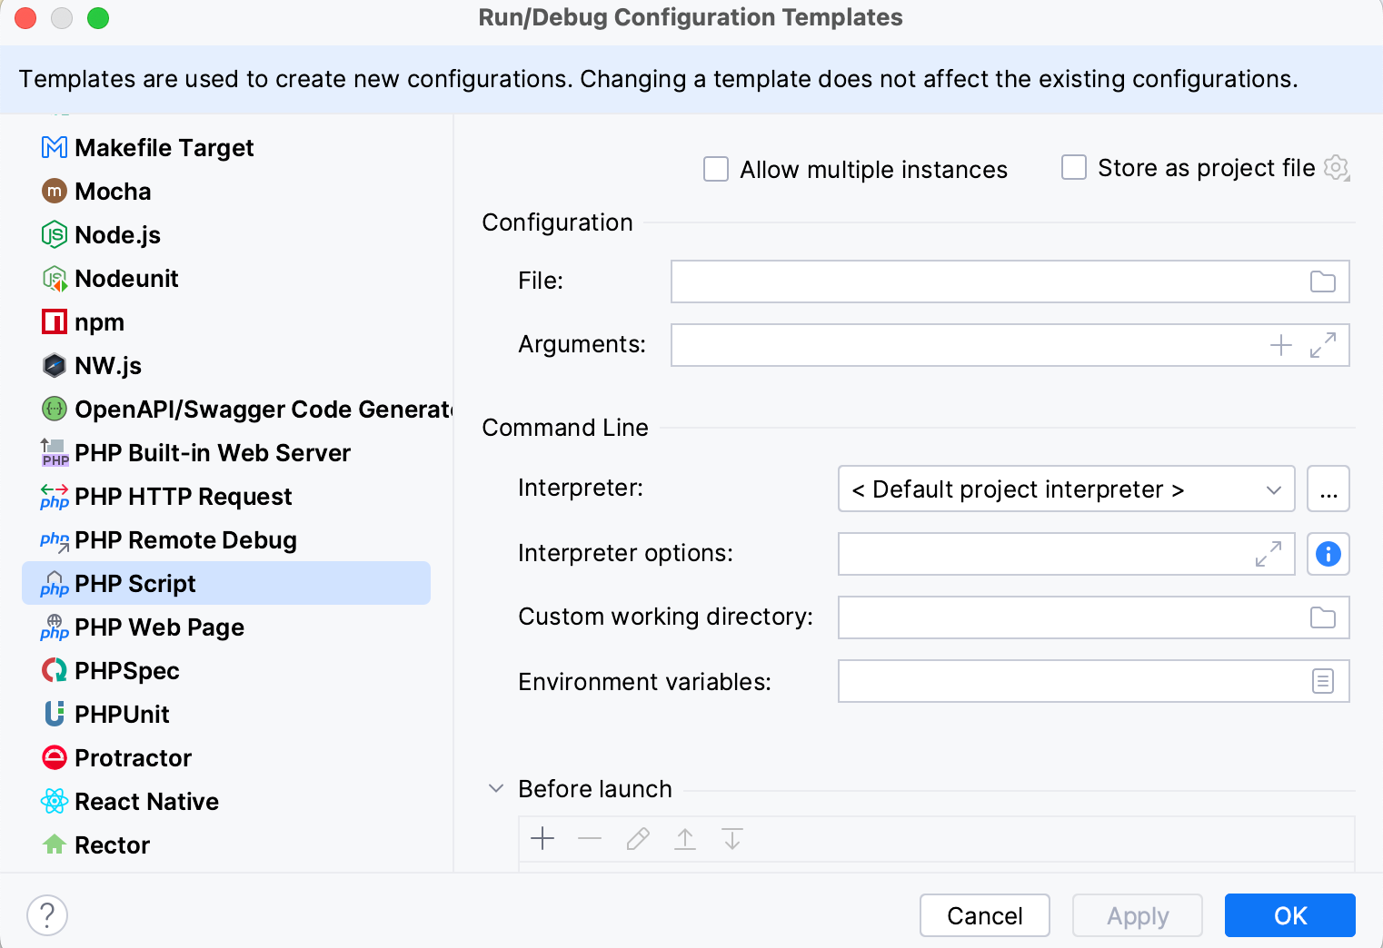
Task: Enable Store as project file
Action: click(x=1074, y=167)
